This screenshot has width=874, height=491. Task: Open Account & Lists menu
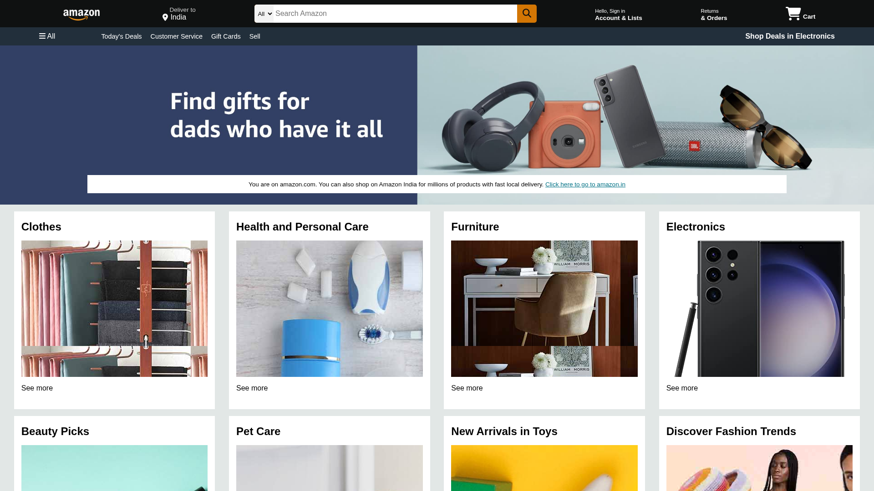pyautogui.click(x=618, y=15)
